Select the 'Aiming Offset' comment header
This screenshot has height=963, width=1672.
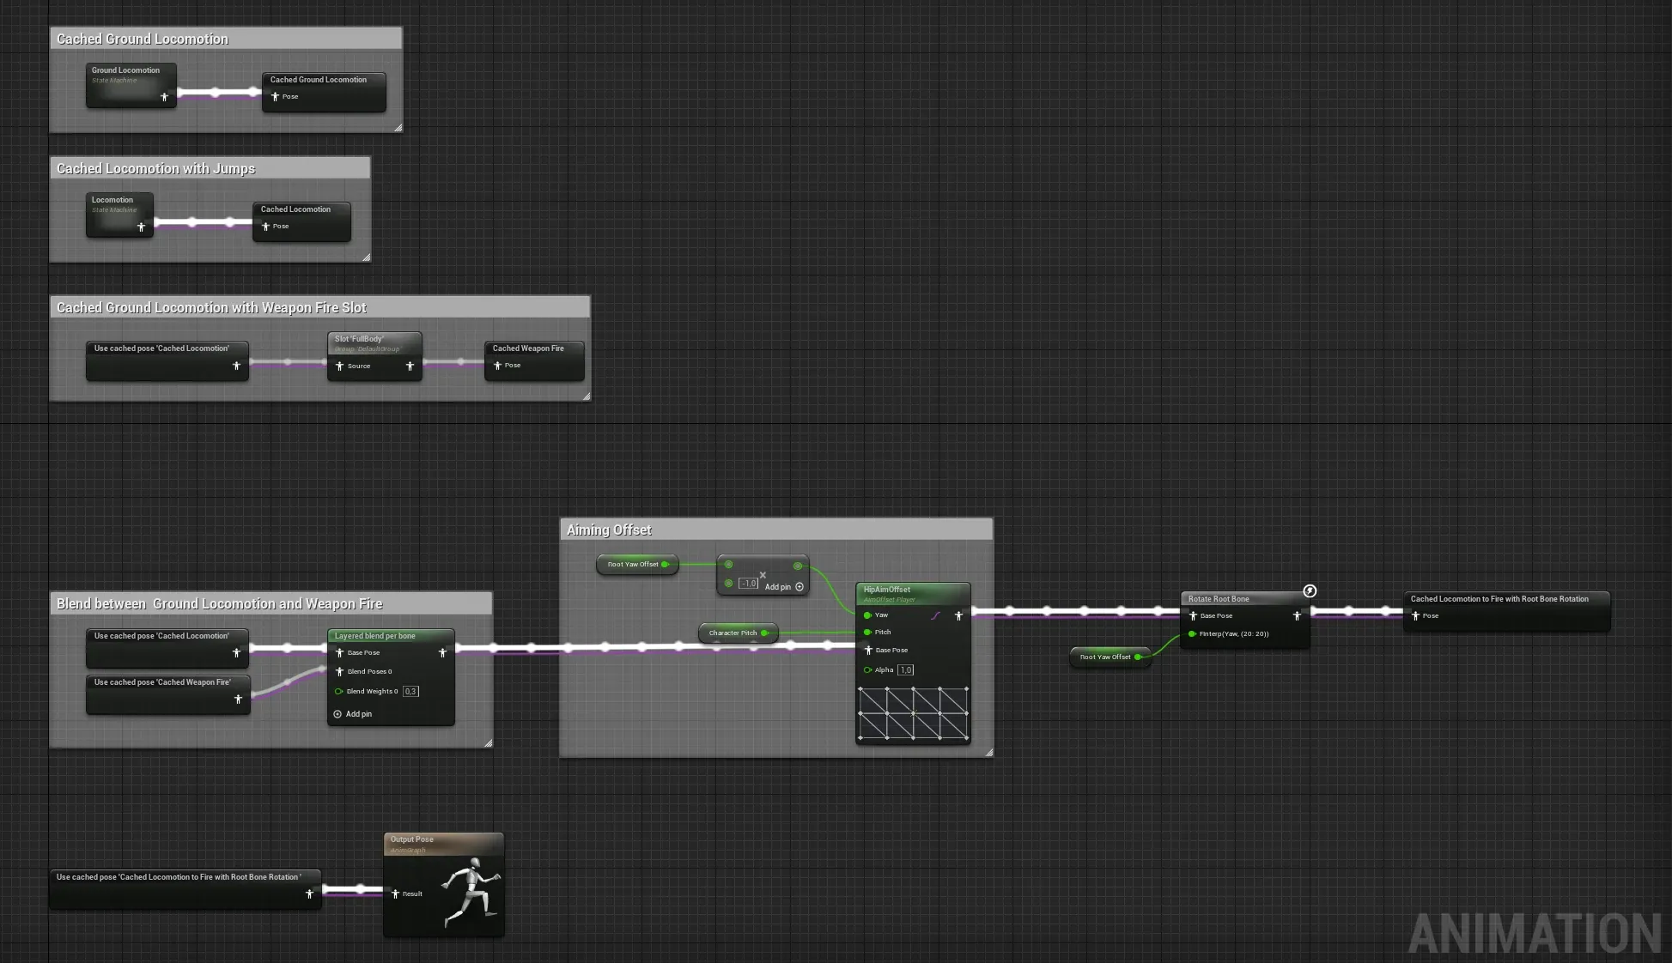pyautogui.click(x=776, y=530)
